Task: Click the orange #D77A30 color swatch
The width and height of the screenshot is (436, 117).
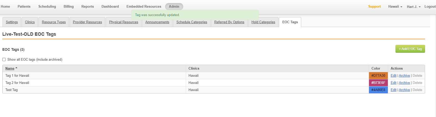Action: pos(378,76)
